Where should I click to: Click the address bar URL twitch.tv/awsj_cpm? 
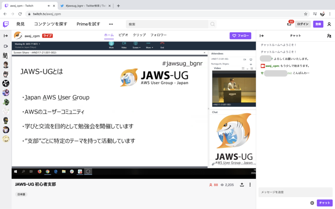pyautogui.click(x=47, y=14)
